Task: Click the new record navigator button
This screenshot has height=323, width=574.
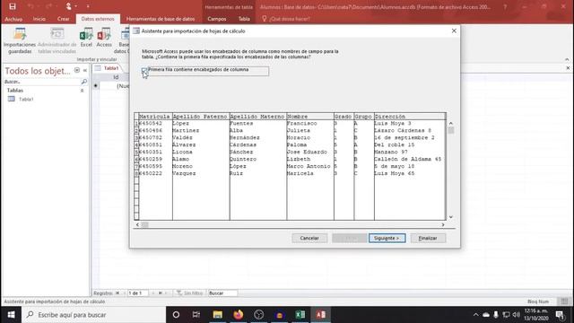Action: tap(166, 293)
